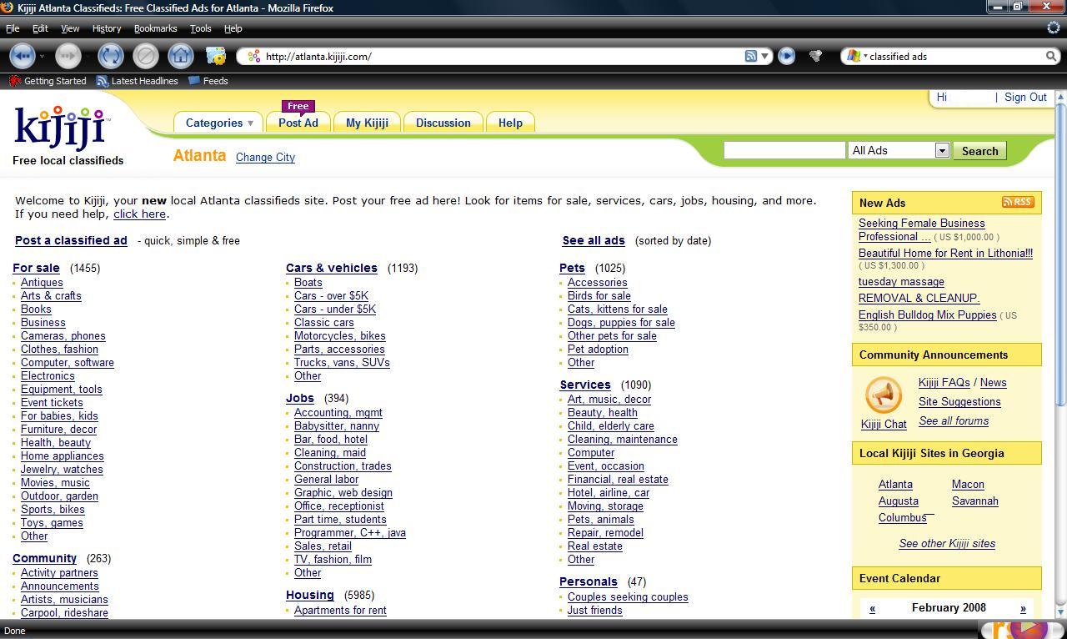Image resolution: width=1067 pixels, height=639 pixels.
Task: Click the Back navigation arrow
Action: coord(23,56)
